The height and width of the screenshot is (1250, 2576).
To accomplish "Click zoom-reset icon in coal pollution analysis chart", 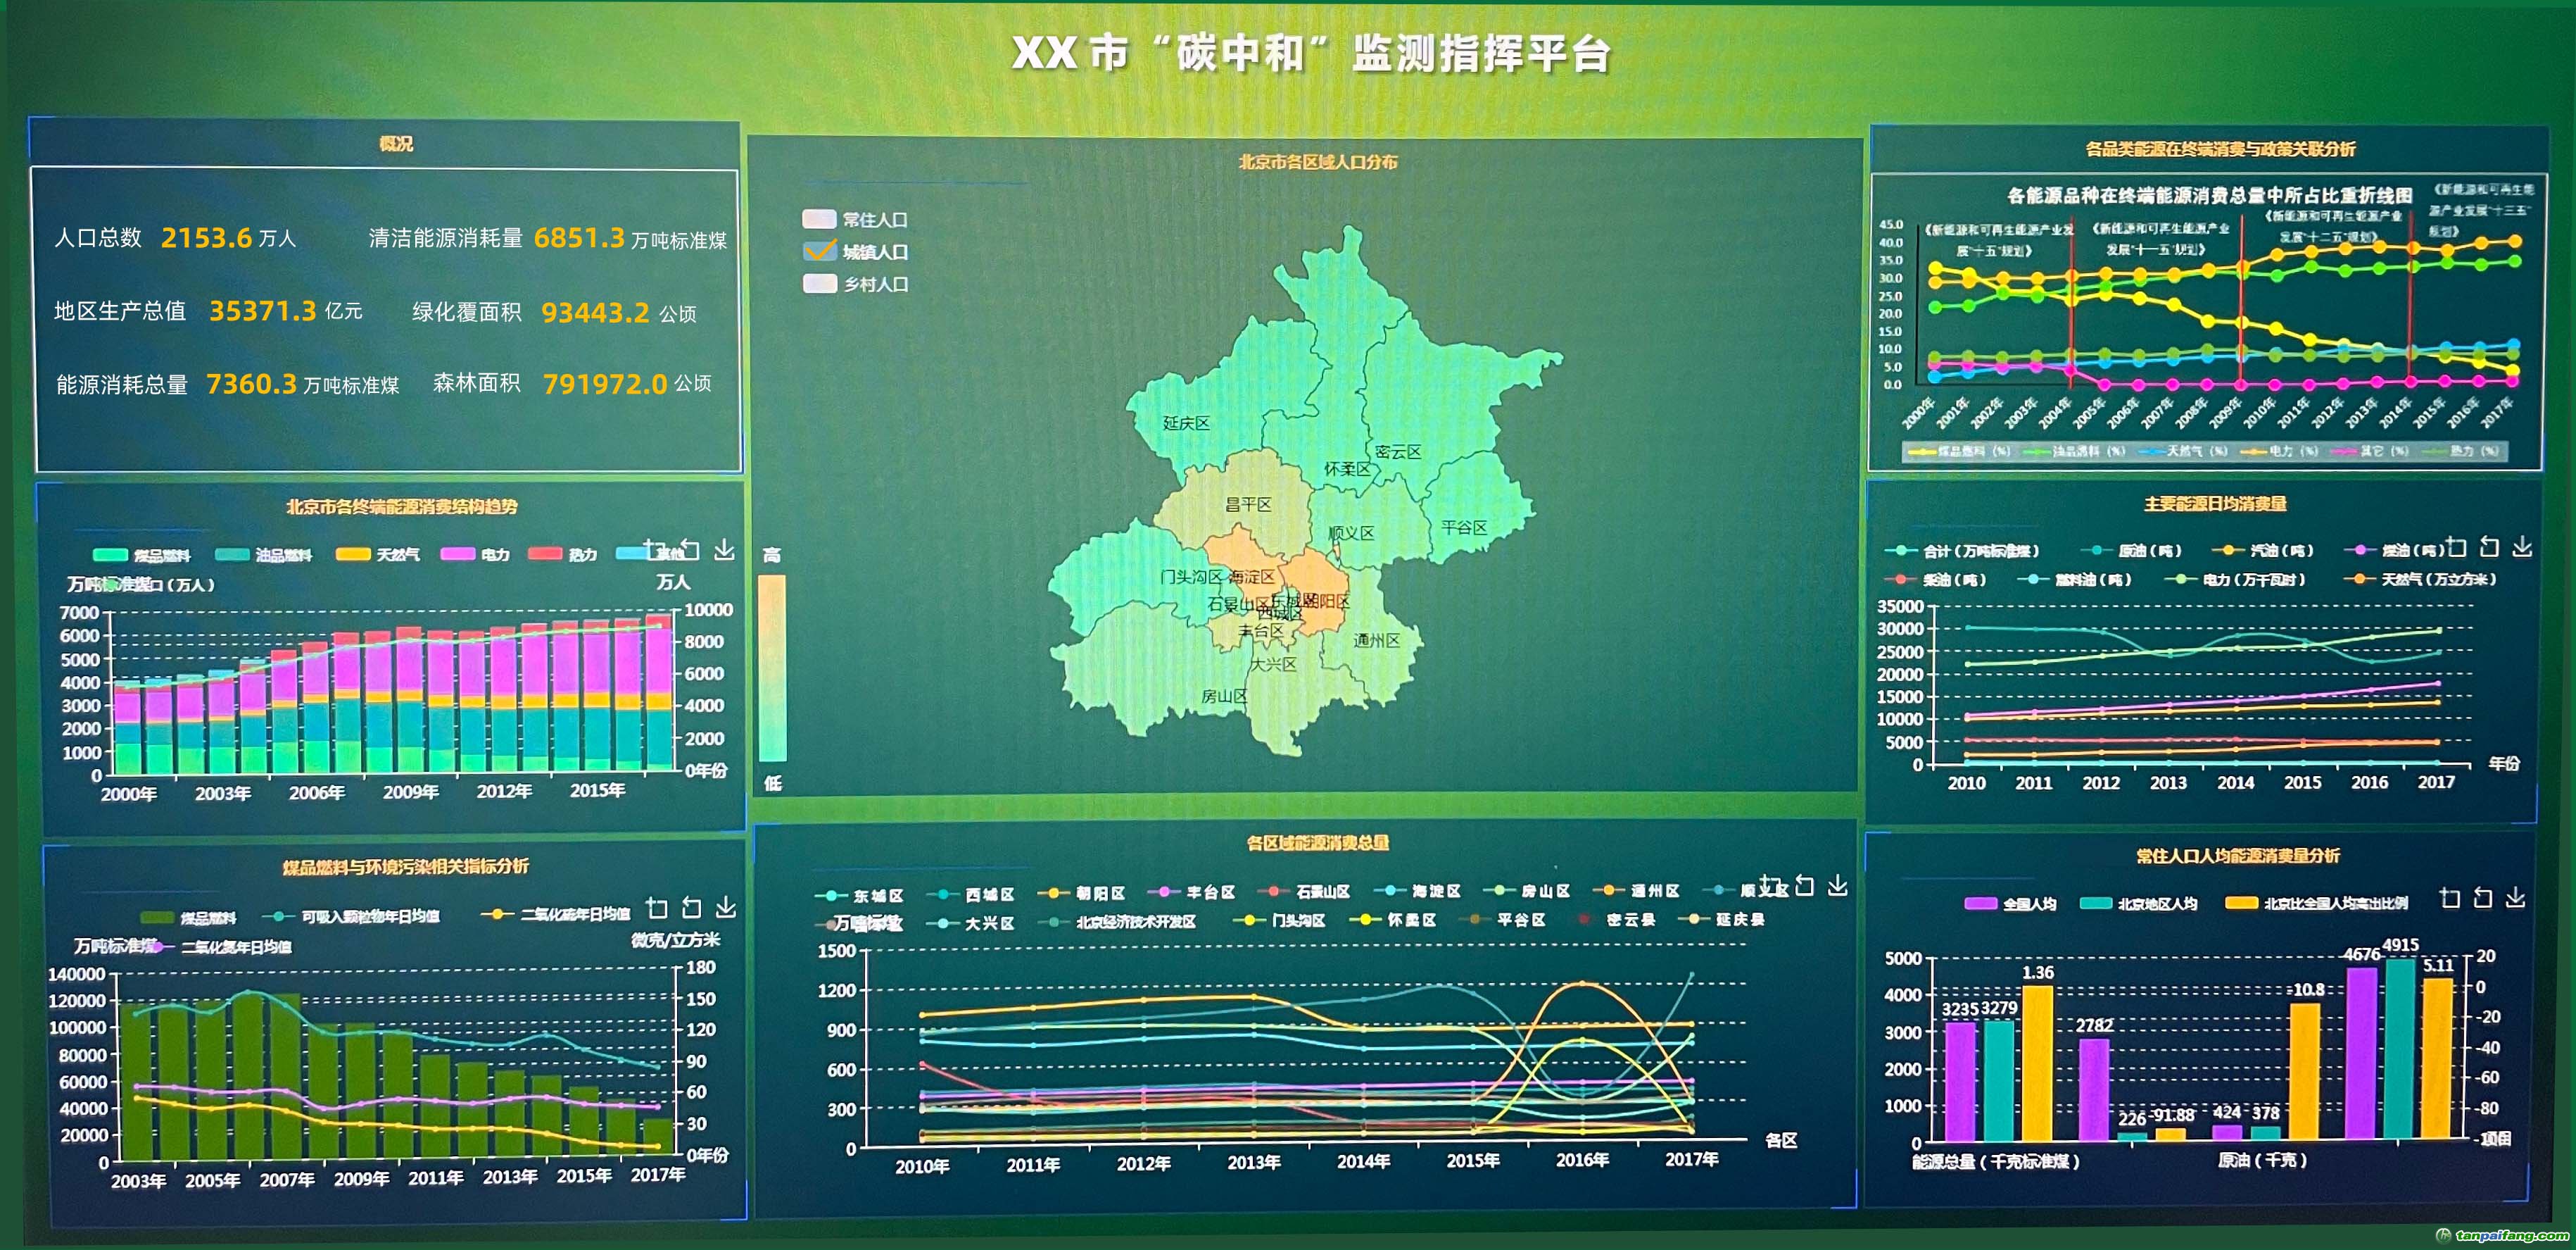I will pyautogui.click(x=691, y=908).
